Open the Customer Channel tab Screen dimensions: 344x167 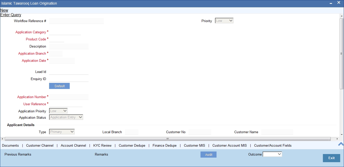pos(40,146)
